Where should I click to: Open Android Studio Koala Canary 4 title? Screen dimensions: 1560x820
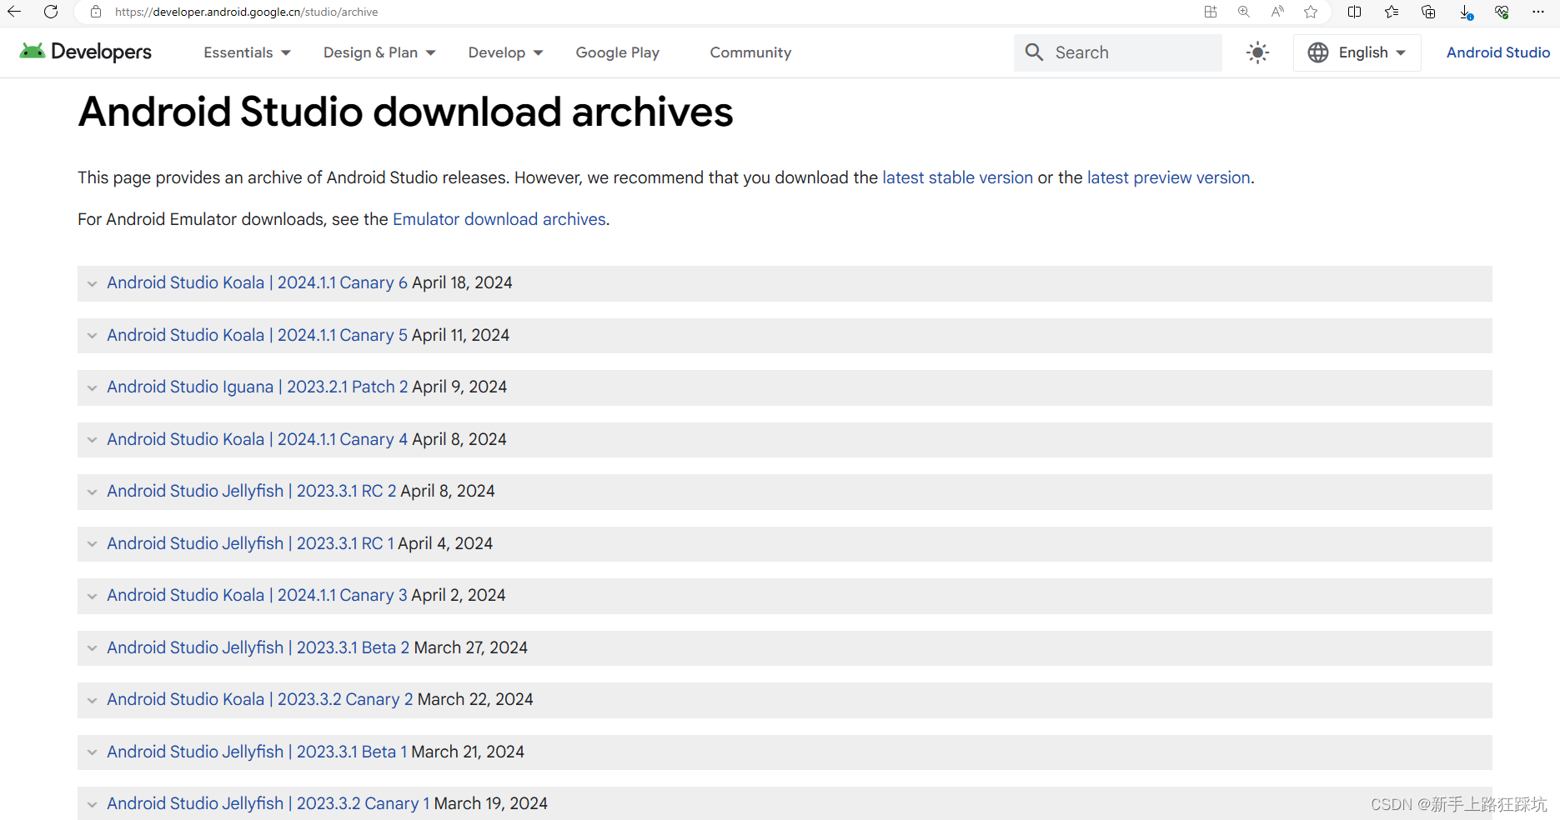(257, 439)
